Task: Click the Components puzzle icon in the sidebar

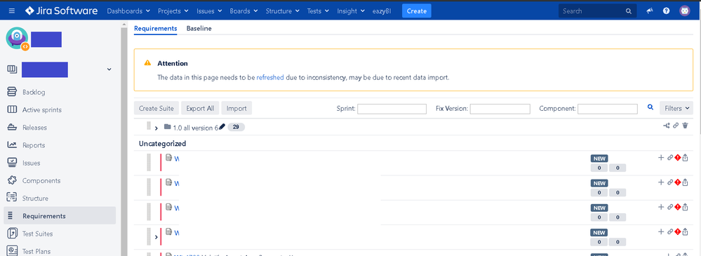Action: click(x=12, y=180)
